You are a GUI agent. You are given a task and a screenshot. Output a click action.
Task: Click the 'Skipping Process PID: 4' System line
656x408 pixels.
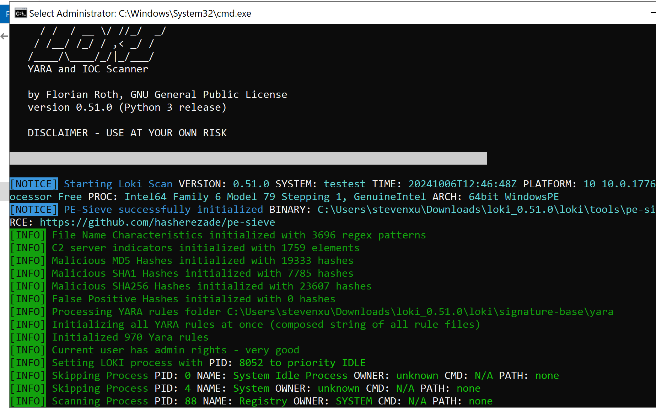coord(245,388)
